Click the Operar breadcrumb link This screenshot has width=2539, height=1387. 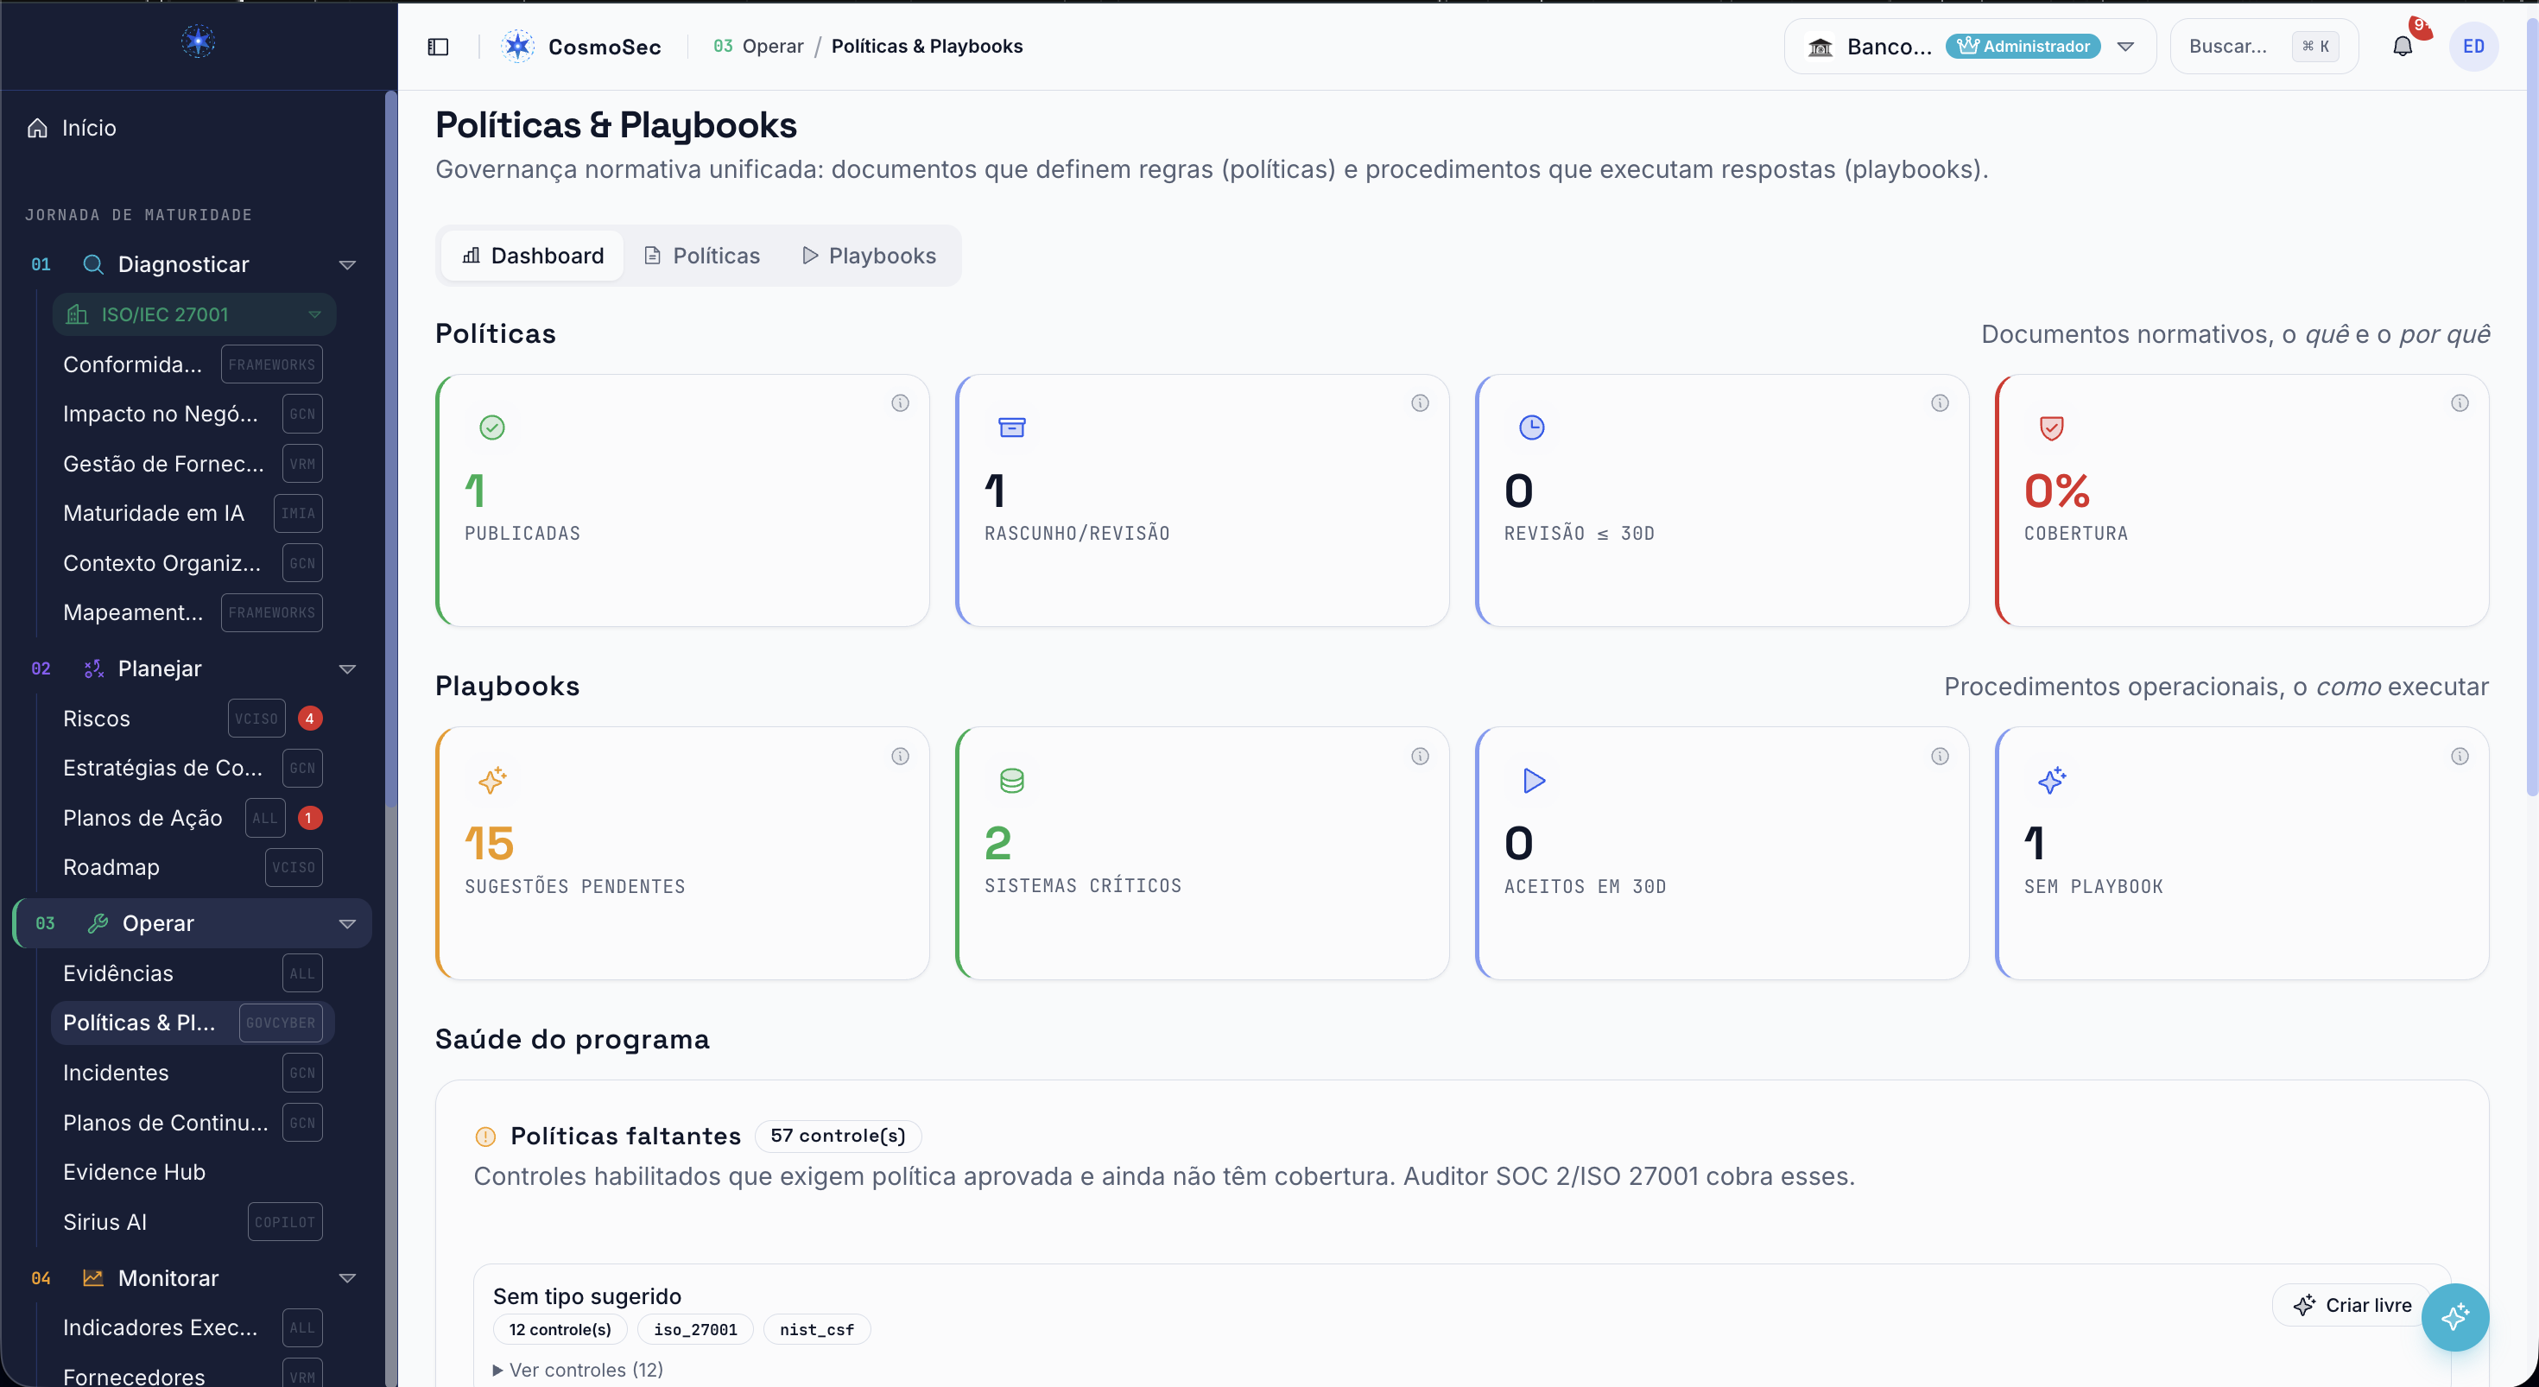[773, 47]
